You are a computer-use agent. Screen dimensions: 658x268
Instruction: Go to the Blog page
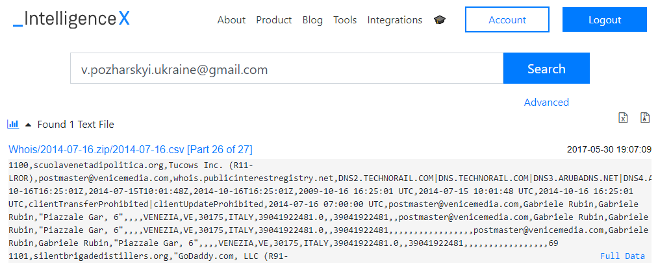pyautogui.click(x=312, y=20)
